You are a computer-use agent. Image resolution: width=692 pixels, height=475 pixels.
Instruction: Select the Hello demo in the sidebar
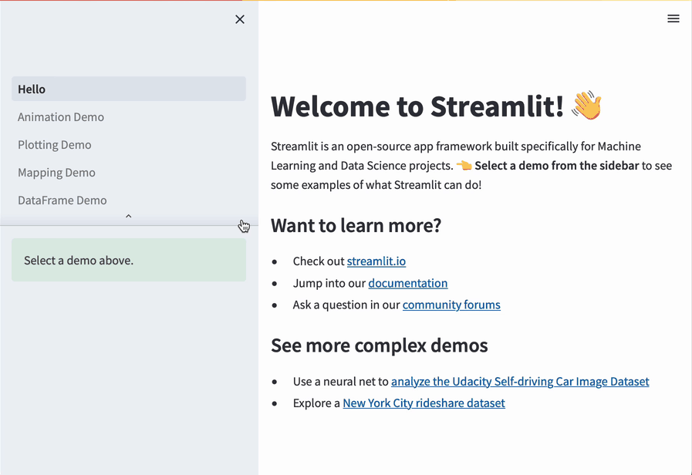(x=31, y=89)
